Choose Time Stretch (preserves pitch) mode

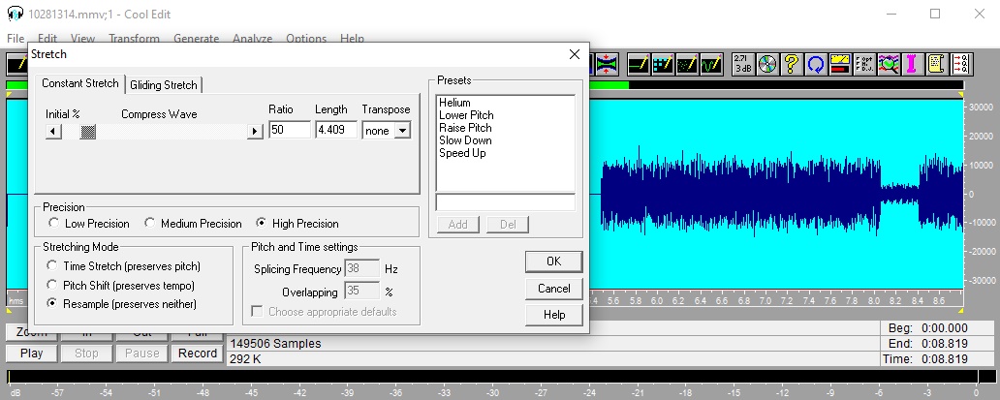click(x=52, y=265)
